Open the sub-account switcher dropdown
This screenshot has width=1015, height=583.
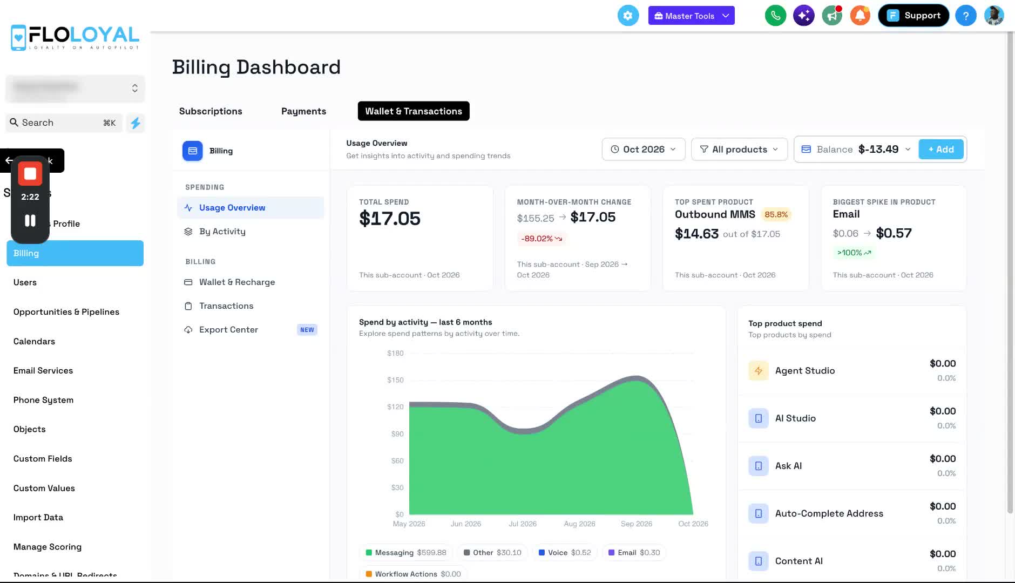75,89
